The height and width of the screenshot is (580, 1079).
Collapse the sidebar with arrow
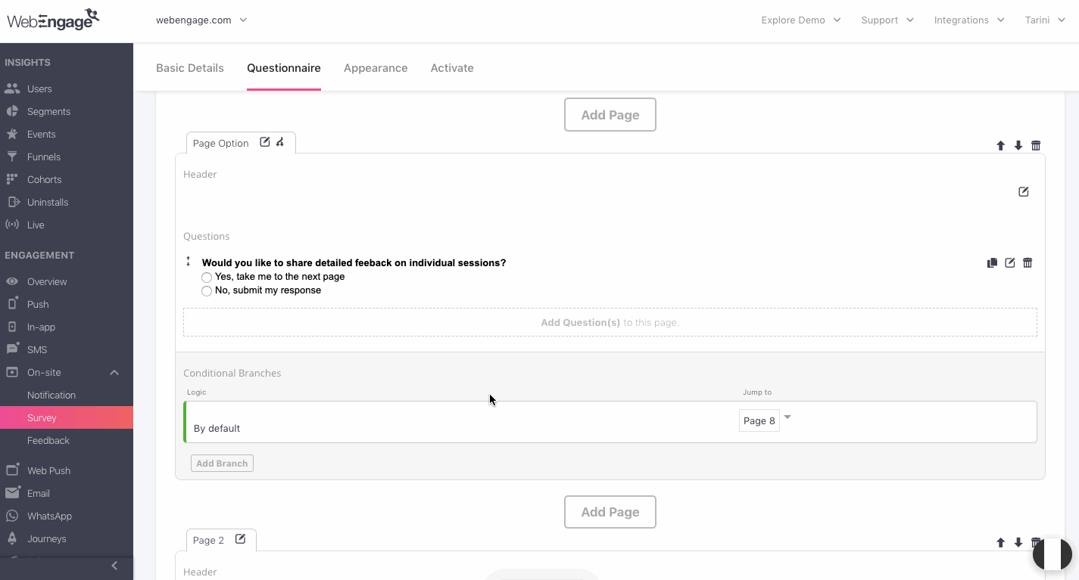pyautogui.click(x=114, y=566)
